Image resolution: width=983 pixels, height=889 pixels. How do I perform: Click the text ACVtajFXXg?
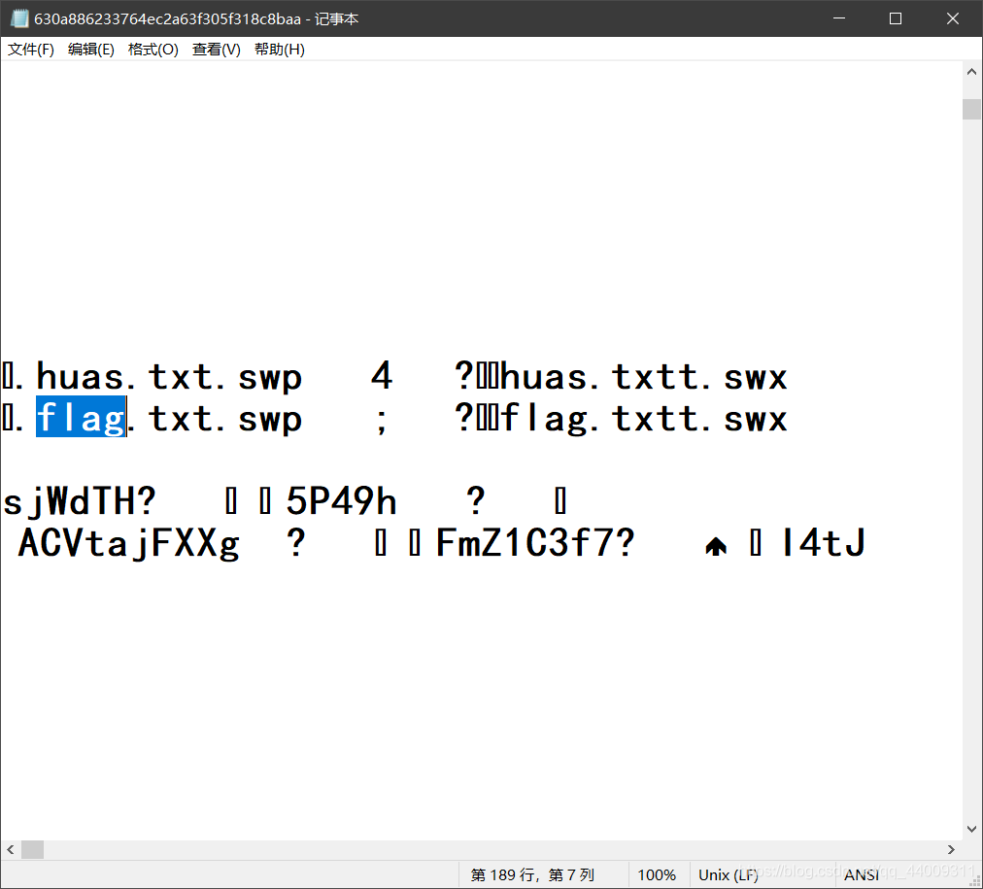[x=129, y=543]
